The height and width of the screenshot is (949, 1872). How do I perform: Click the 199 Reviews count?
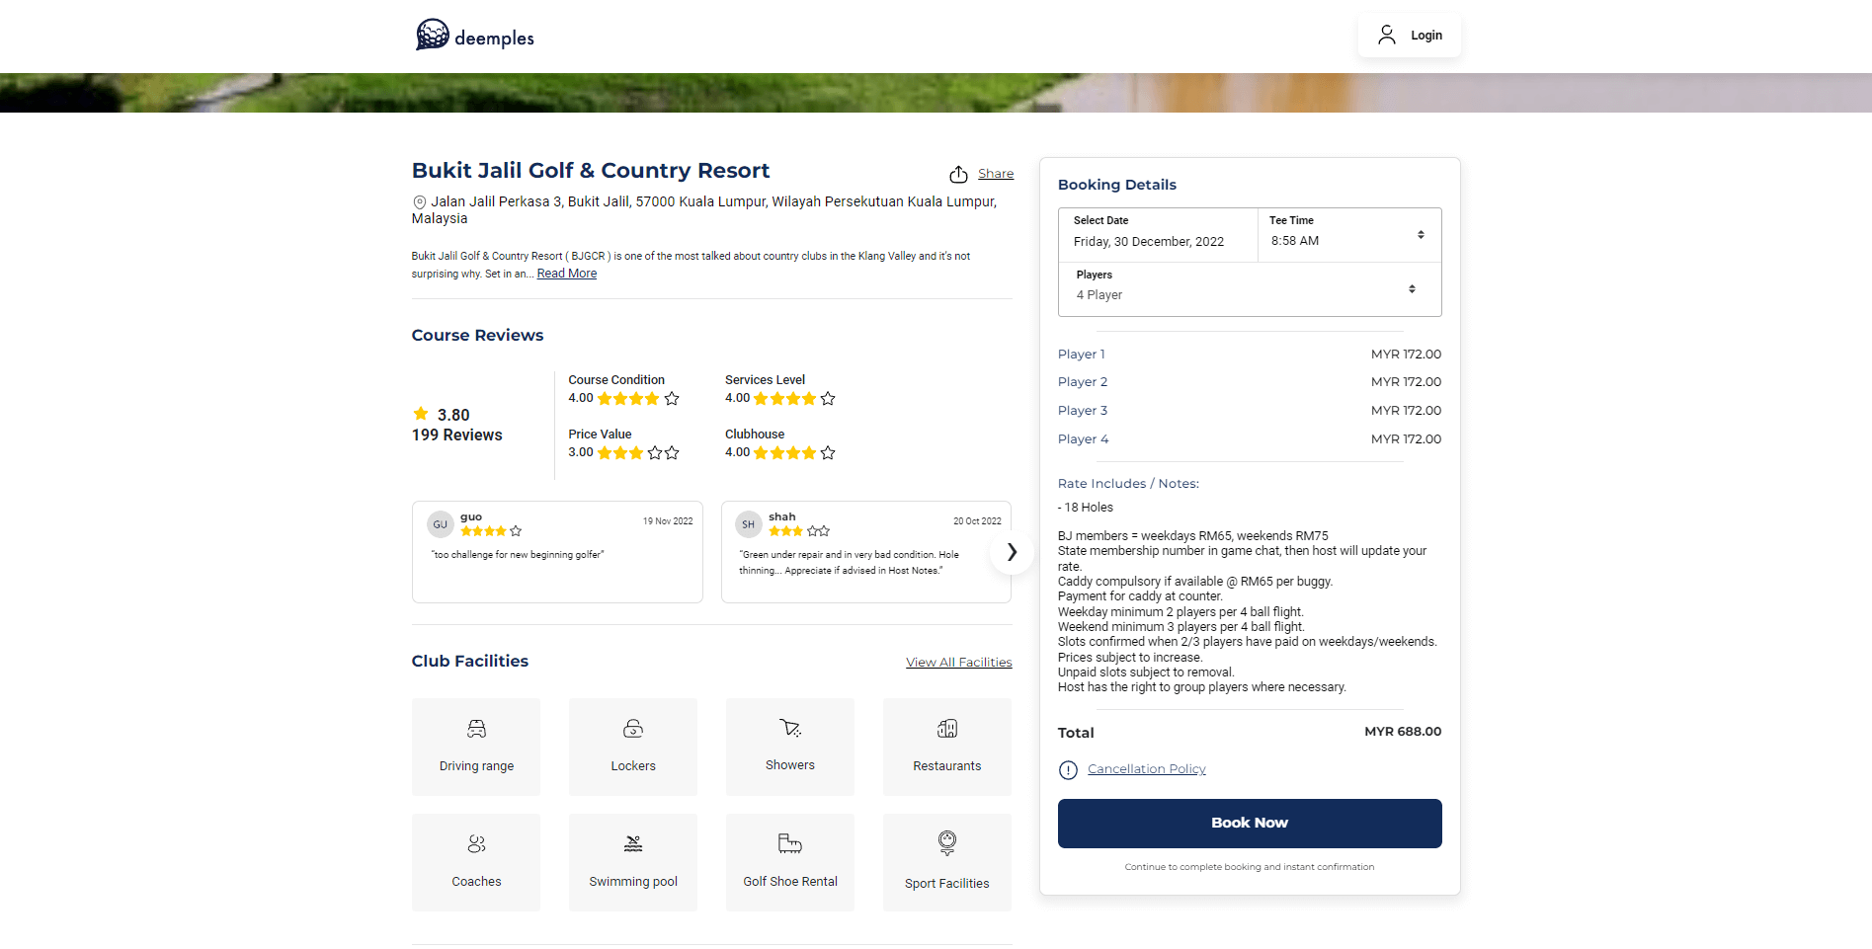(x=457, y=435)
